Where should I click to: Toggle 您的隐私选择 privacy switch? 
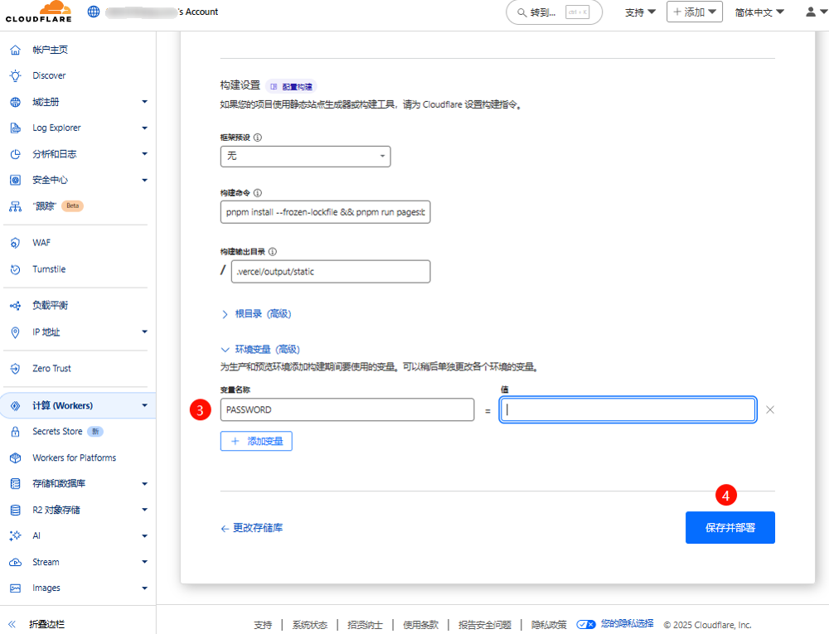click(x=587, y=624)
